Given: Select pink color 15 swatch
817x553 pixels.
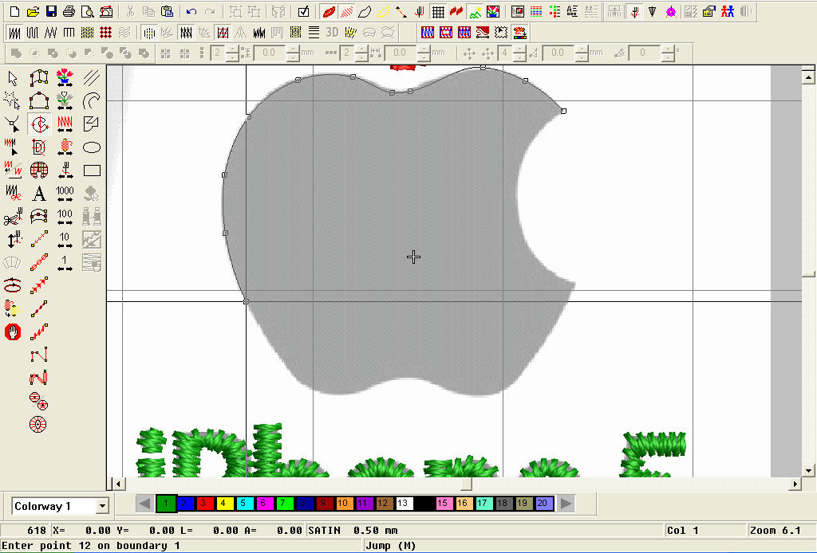Looking at the screenshot, I should (442, 503).
